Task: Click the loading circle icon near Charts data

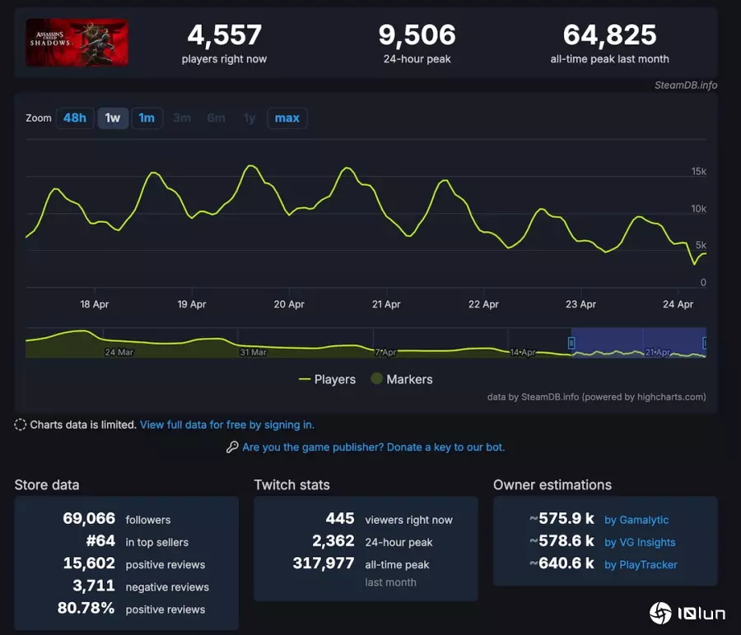Action: (x=21, y=425)
